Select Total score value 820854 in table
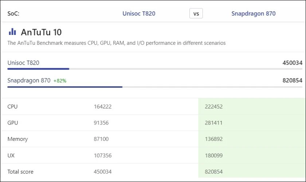The image size is (306, 182). (213, 172)
